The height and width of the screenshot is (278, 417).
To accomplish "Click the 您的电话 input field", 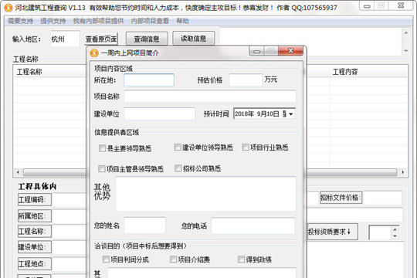I will (253, 225).
